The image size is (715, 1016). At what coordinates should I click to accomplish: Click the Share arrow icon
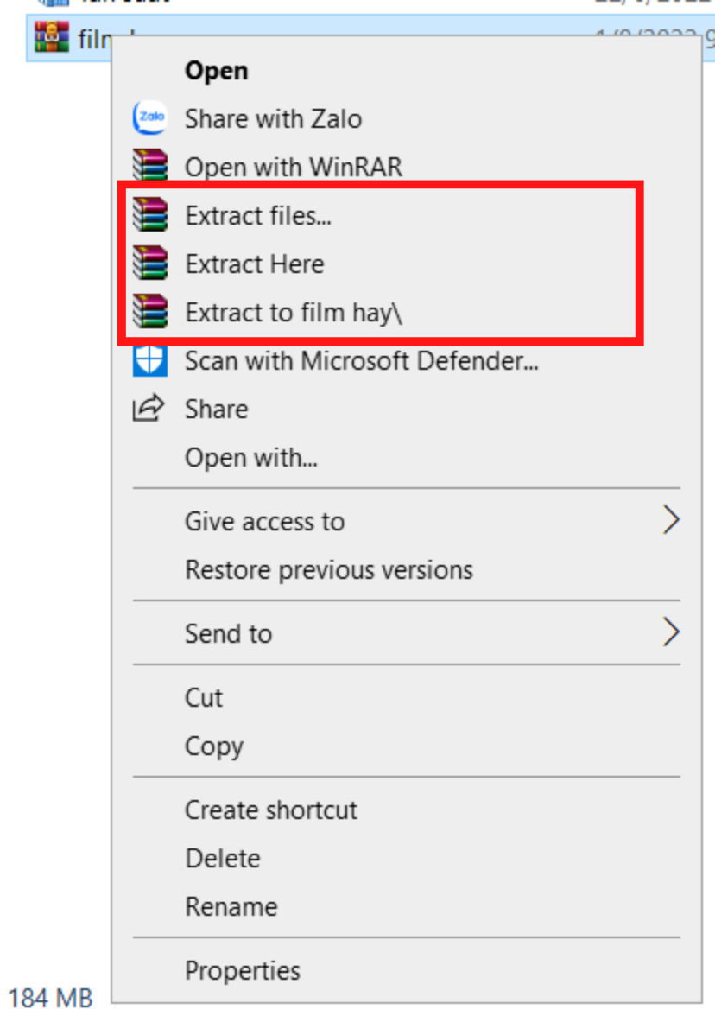(x=149, y=408)
